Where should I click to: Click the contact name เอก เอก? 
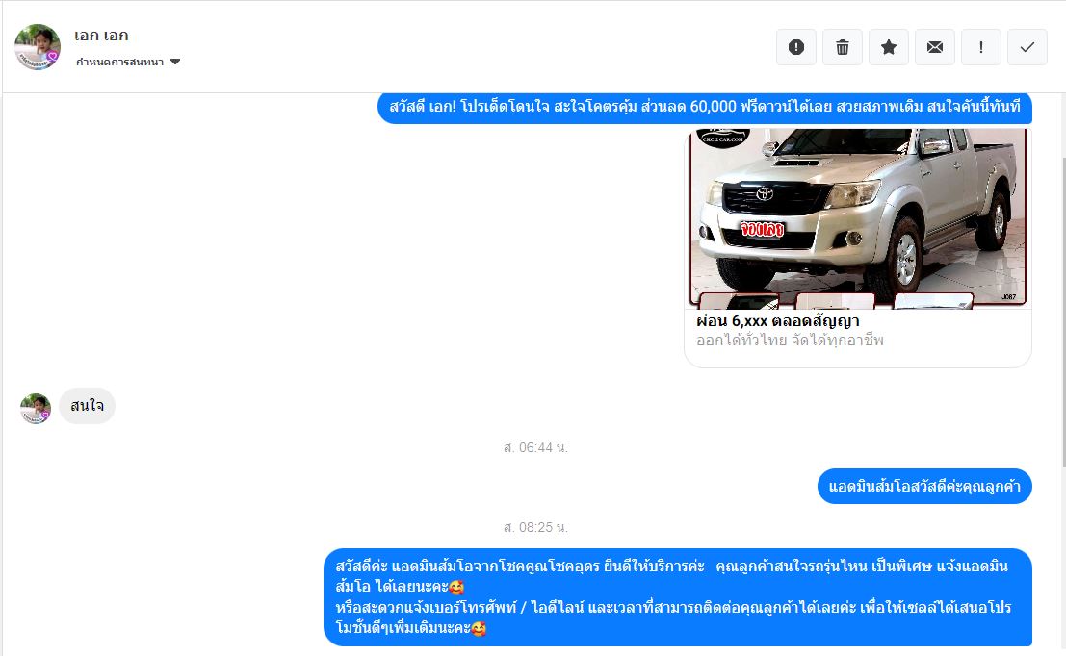(101, 36)
